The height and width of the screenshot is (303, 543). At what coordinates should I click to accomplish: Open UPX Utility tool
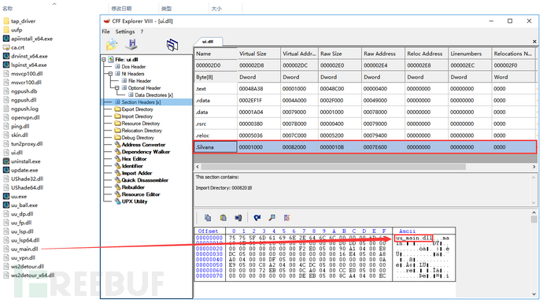point(135,201)
